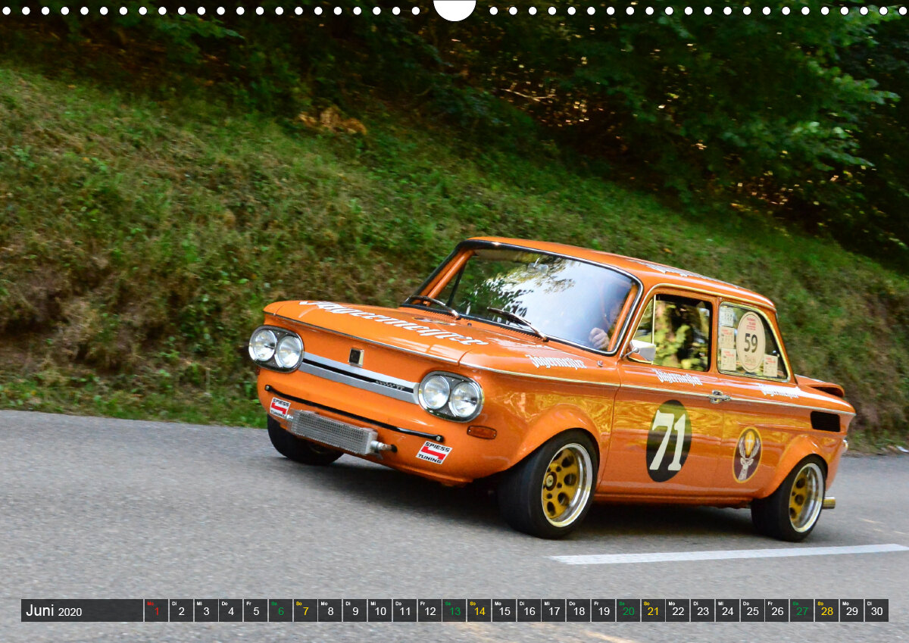Viewport: 909px width, 643px height.
Task: Pick day 15 (Mo) in the calendar strip
Action: click(504, 610)
